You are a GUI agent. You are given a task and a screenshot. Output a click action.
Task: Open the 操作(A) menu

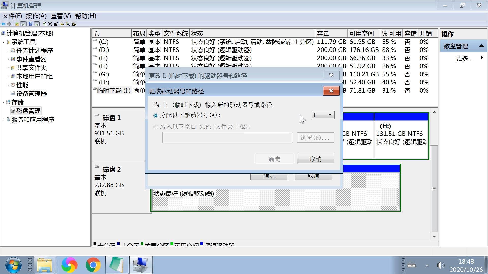pos(36,16)
